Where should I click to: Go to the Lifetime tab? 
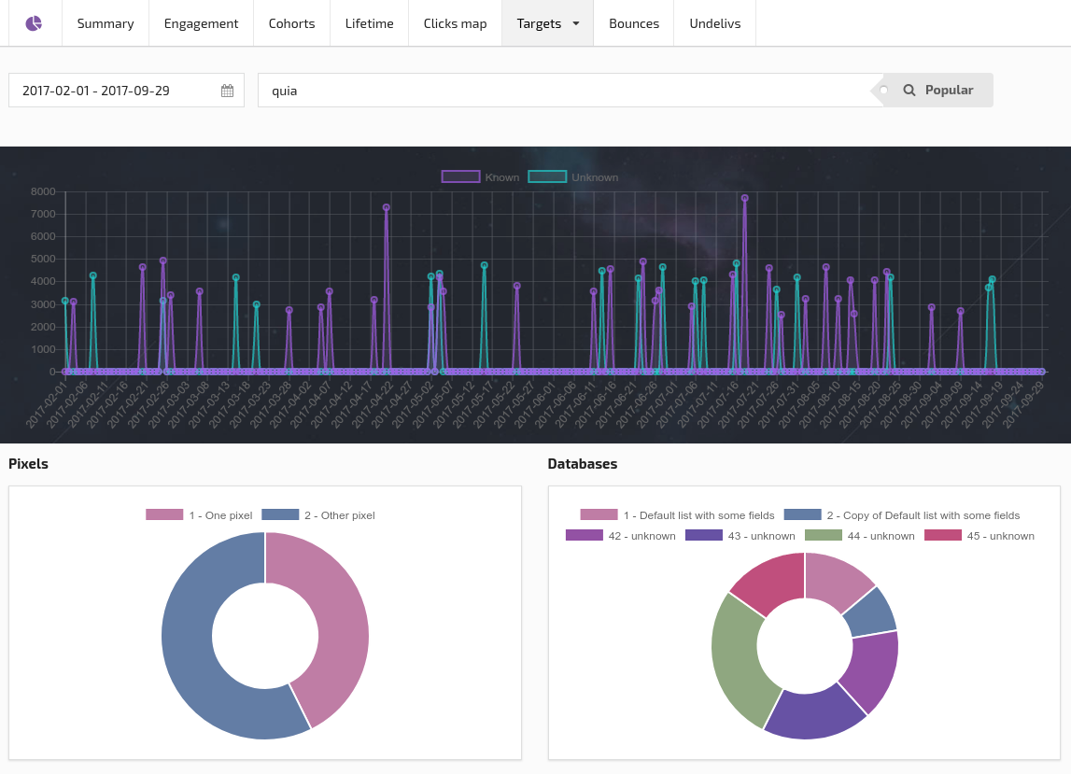369,23
